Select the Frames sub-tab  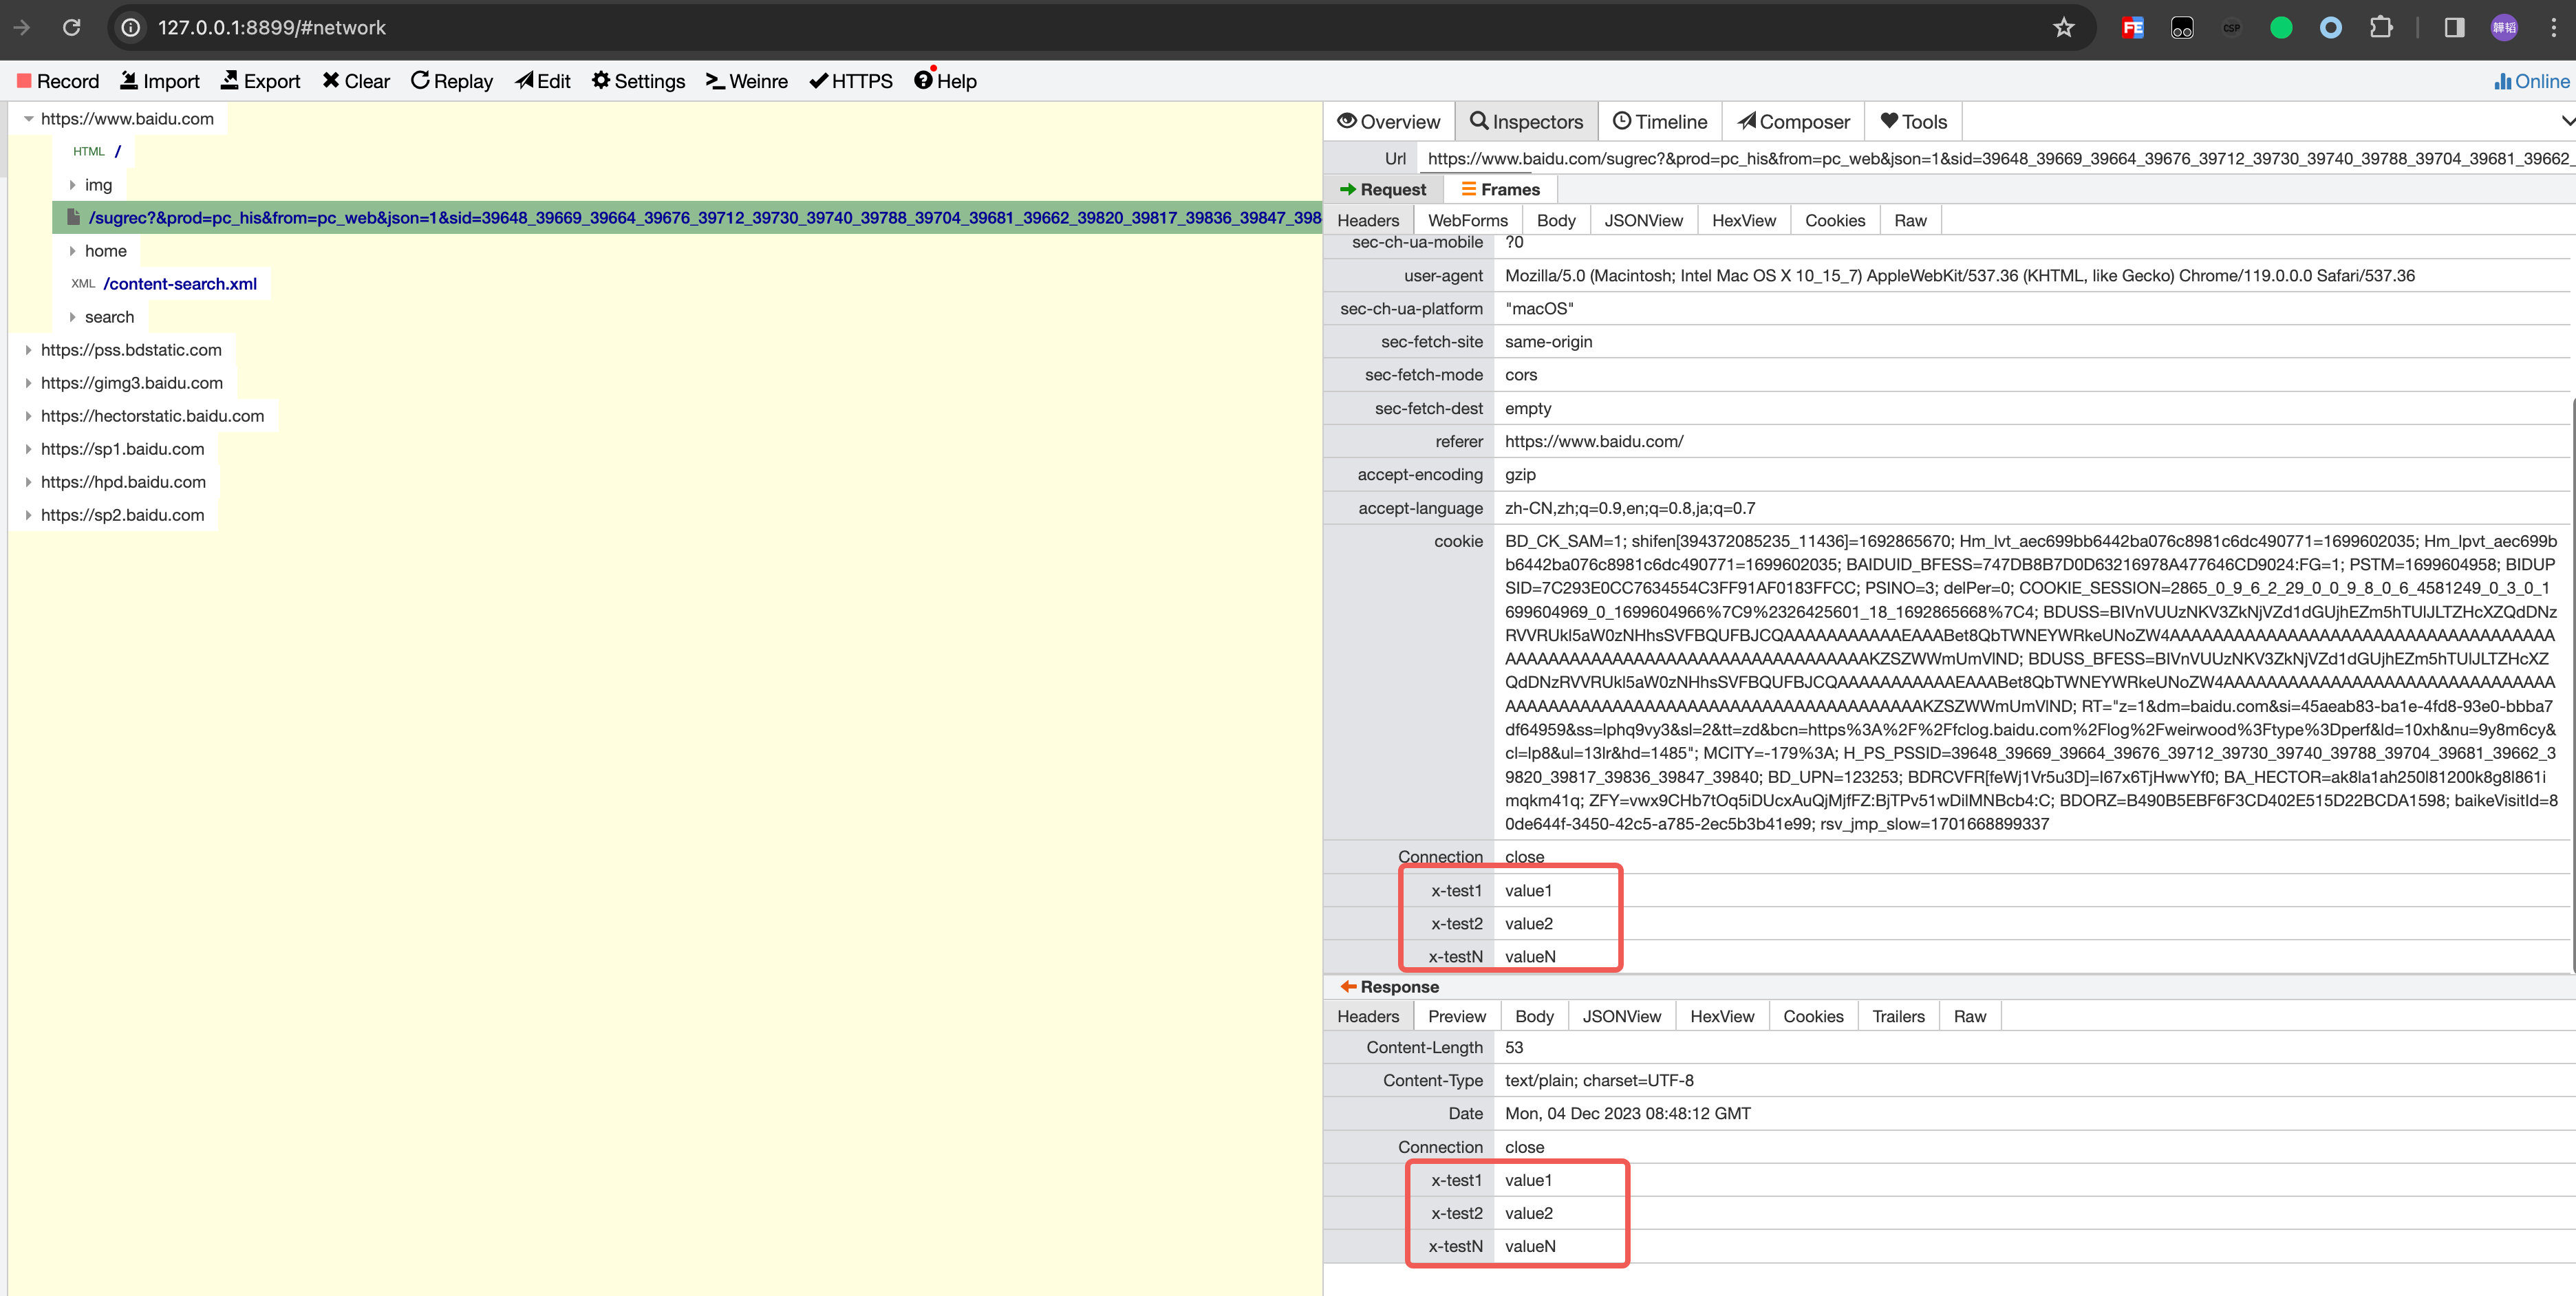click(x=1500, y=189)
